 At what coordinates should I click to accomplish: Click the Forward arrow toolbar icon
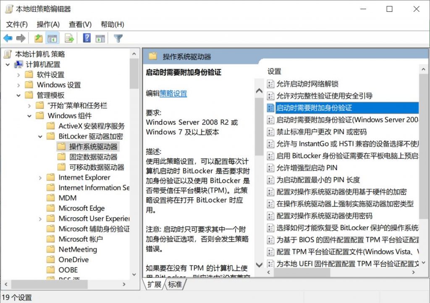point(21,39)
